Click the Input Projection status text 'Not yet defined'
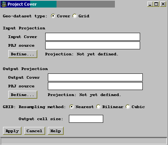Screen dimensions: 168x145 coord(98,54)
